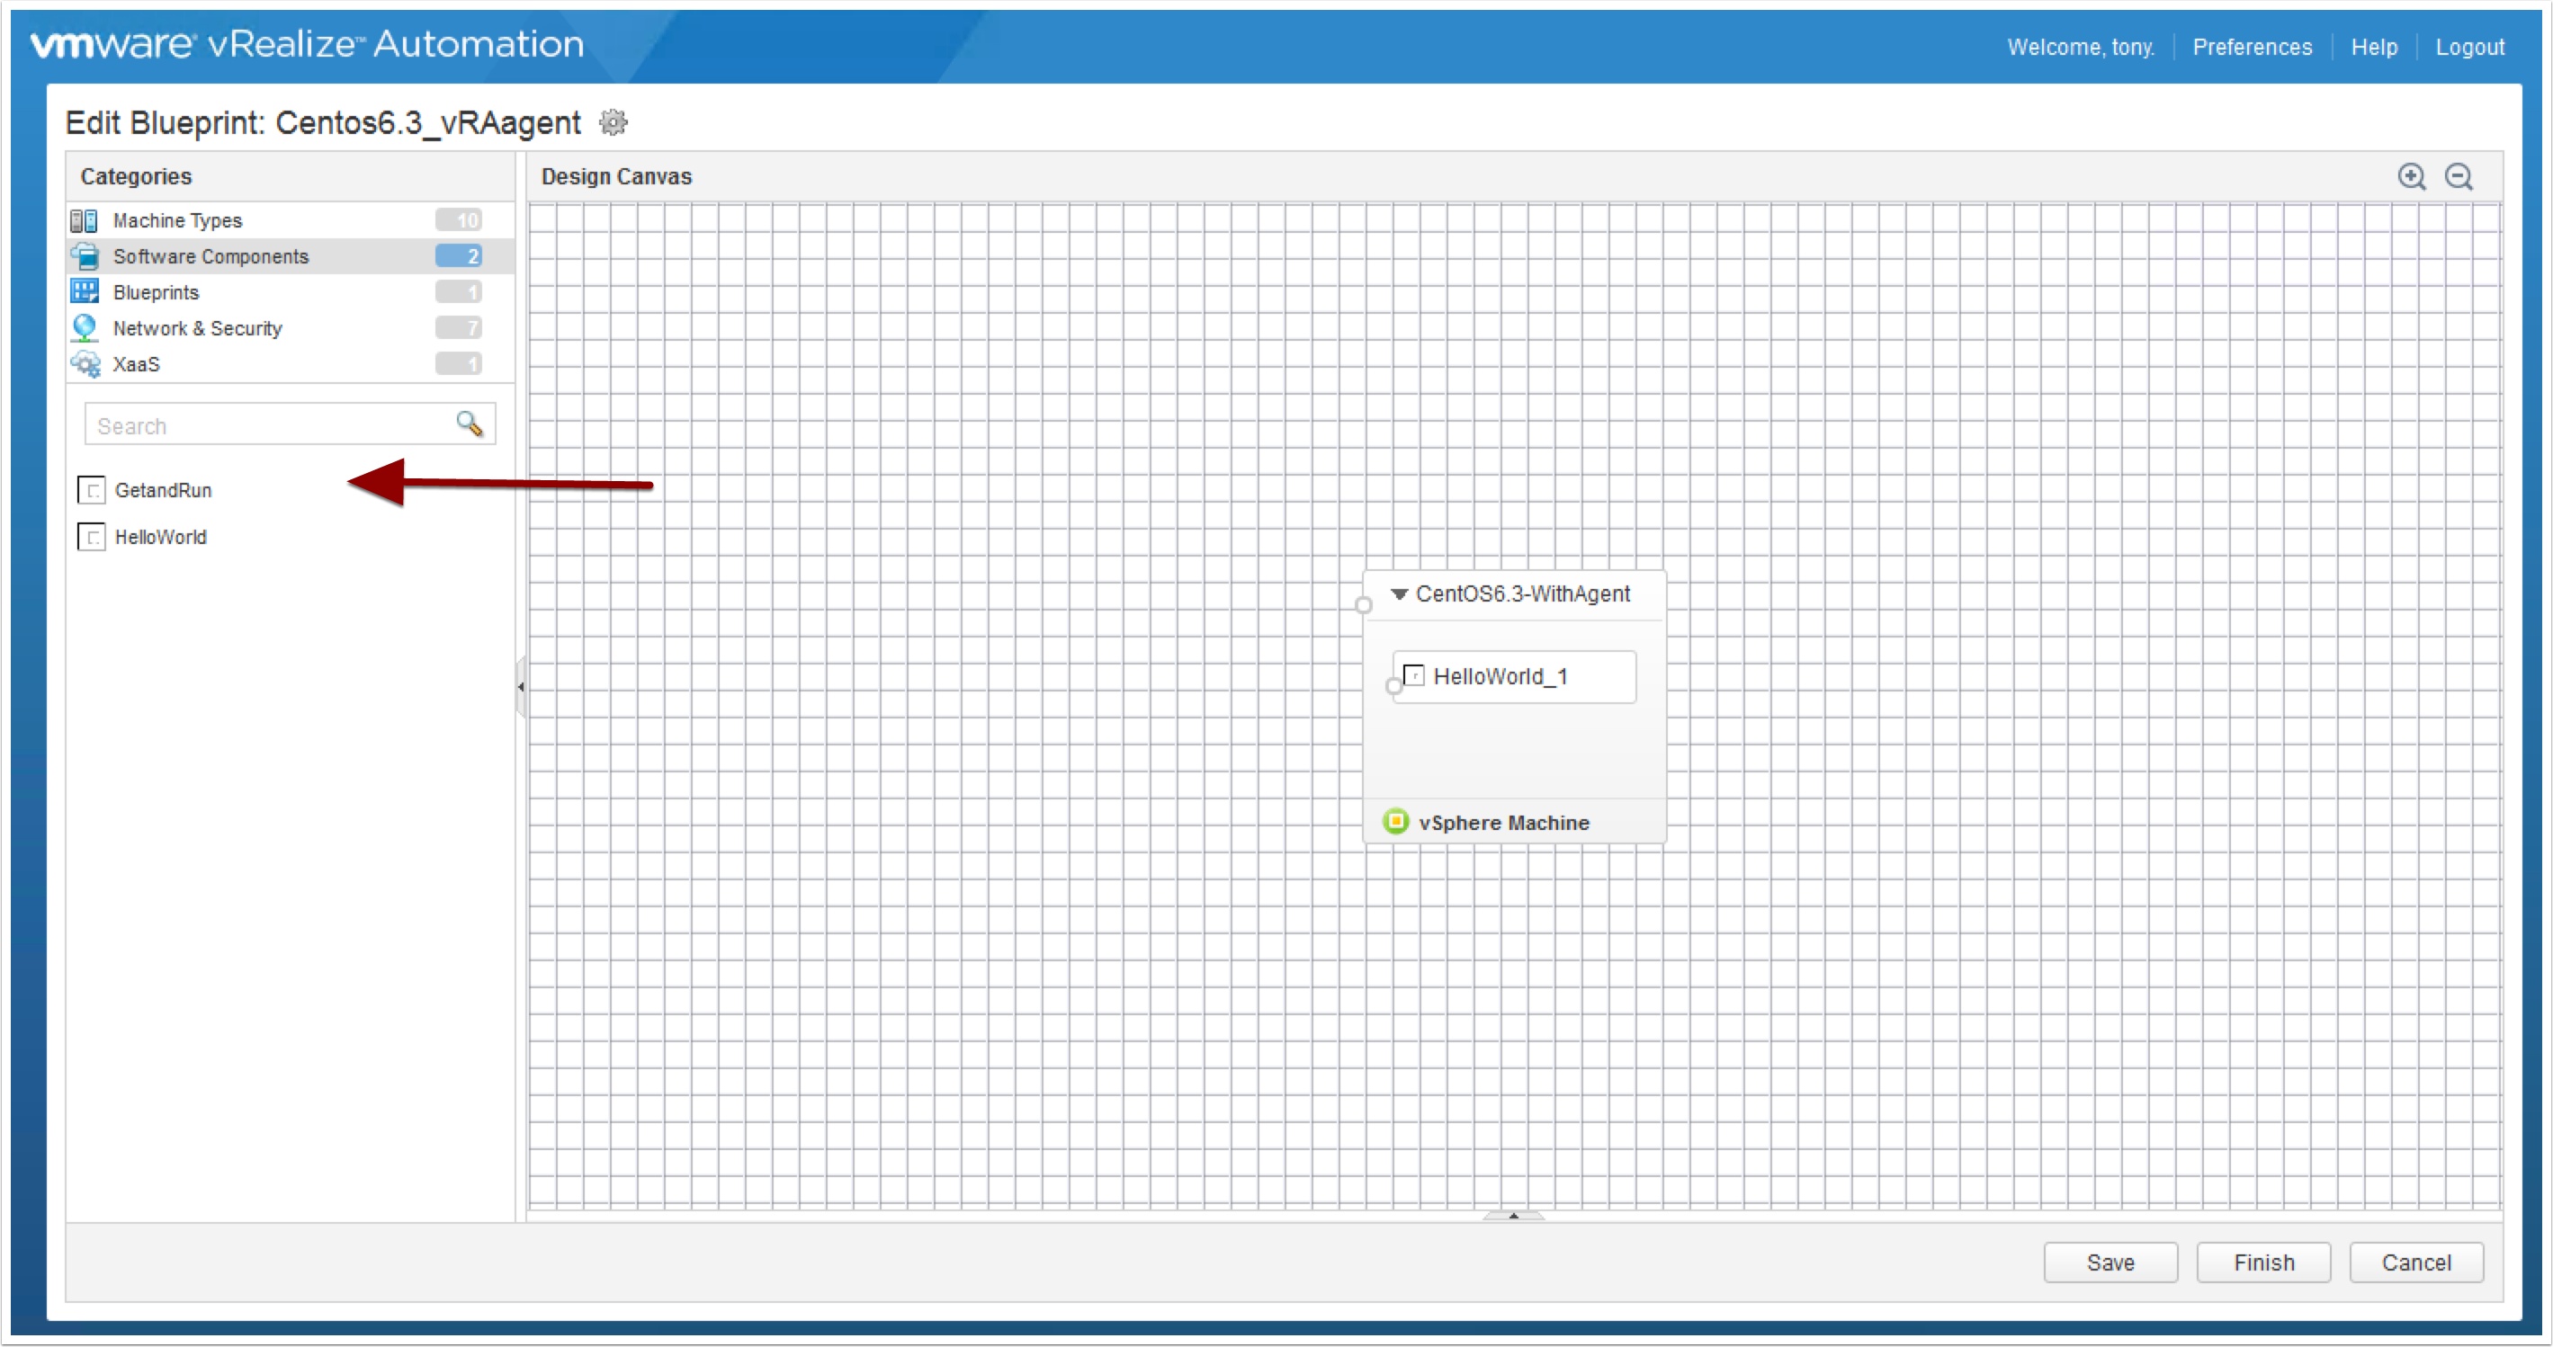This screenshot has height=1347, width=2553.
Task: Select the Blueprints category
Action: (x=156, y=292)
